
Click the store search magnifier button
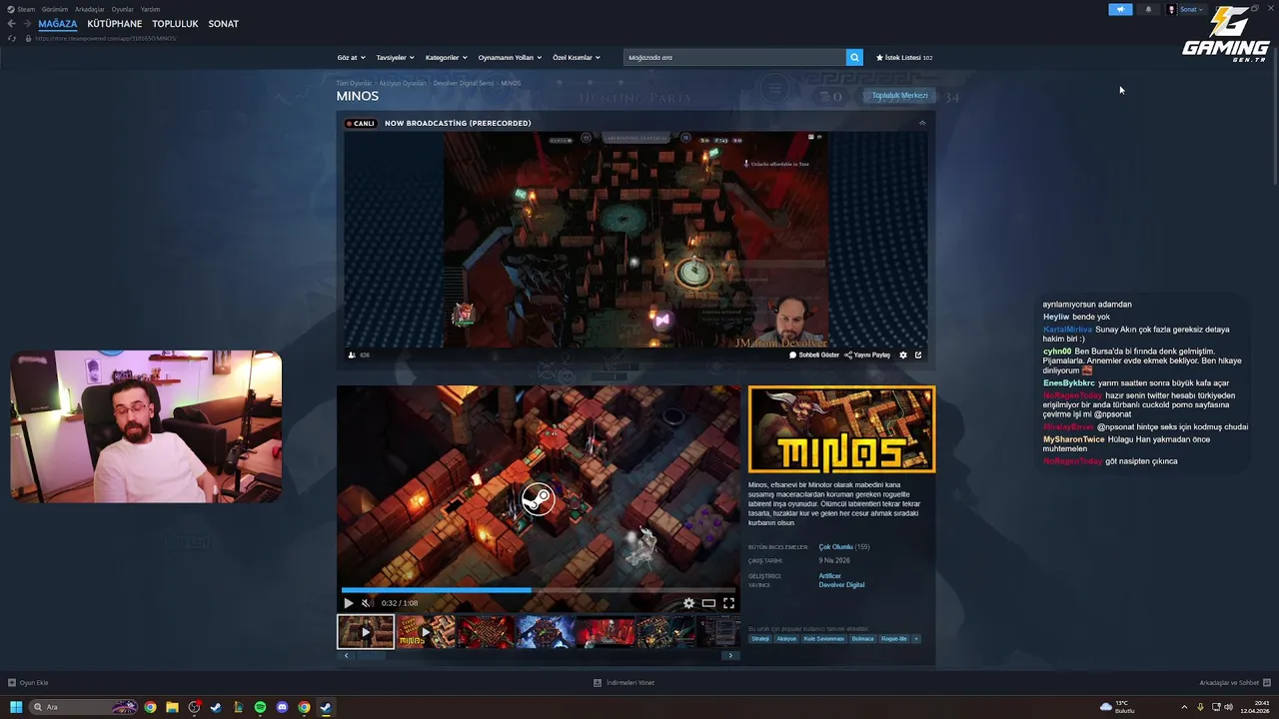click(854, 57)
